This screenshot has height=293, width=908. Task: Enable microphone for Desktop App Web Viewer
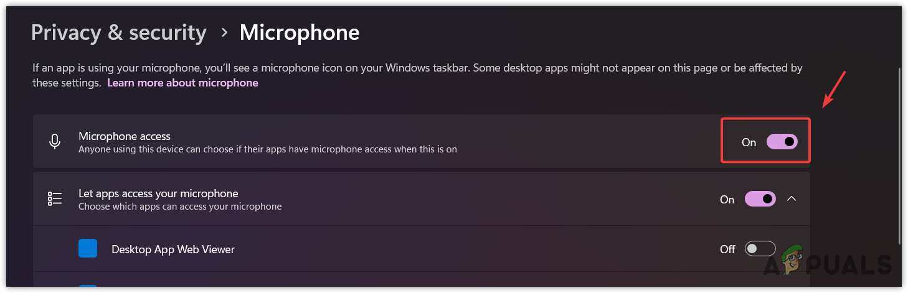click(x=760, y=249)
